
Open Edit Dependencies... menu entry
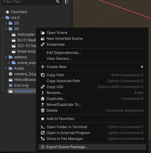coord(92,53)
